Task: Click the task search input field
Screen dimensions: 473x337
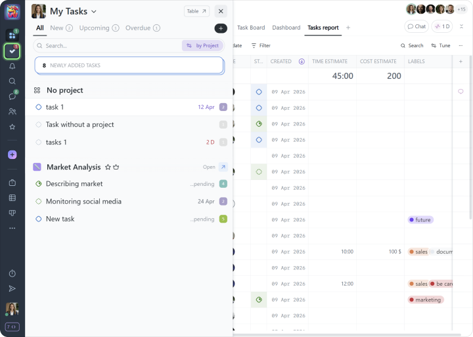Action: pyautogui.click(x=108, y=46)
